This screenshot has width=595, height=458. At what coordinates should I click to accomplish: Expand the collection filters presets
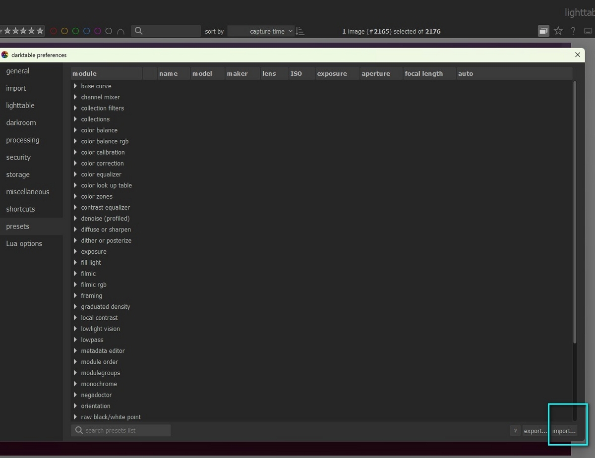click(x=75, y=108)
